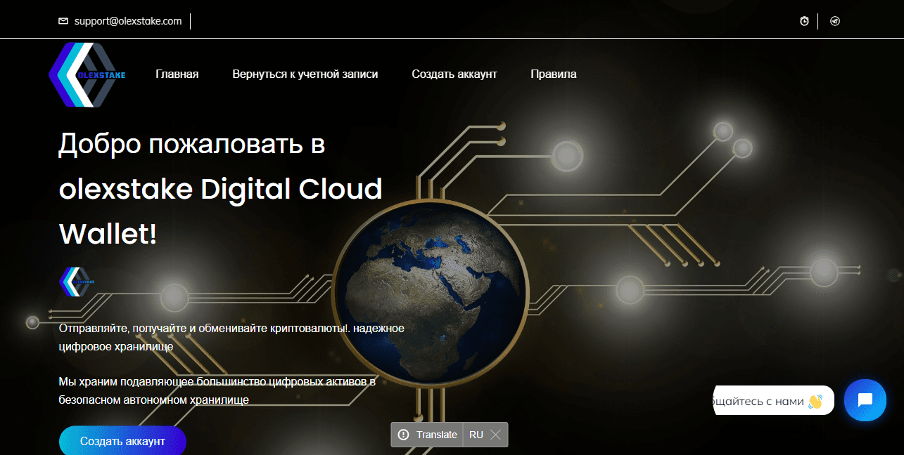This screenshot has width=904, height=455.
Task: Click the blue Создать аккаунт button
Action: 122,440
